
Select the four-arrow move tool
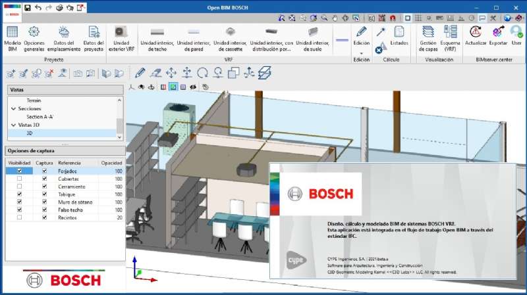[171, 73]
